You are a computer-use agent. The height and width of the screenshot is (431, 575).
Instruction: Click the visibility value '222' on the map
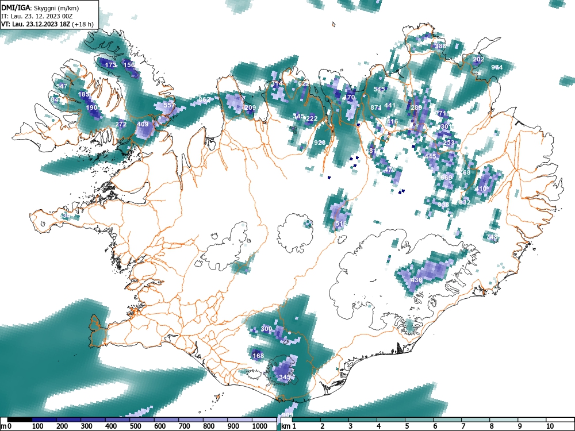(x=312, y=118)
